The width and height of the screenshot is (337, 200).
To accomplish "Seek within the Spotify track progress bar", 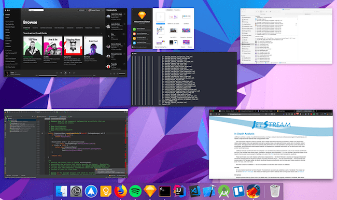I will [65, 76].
